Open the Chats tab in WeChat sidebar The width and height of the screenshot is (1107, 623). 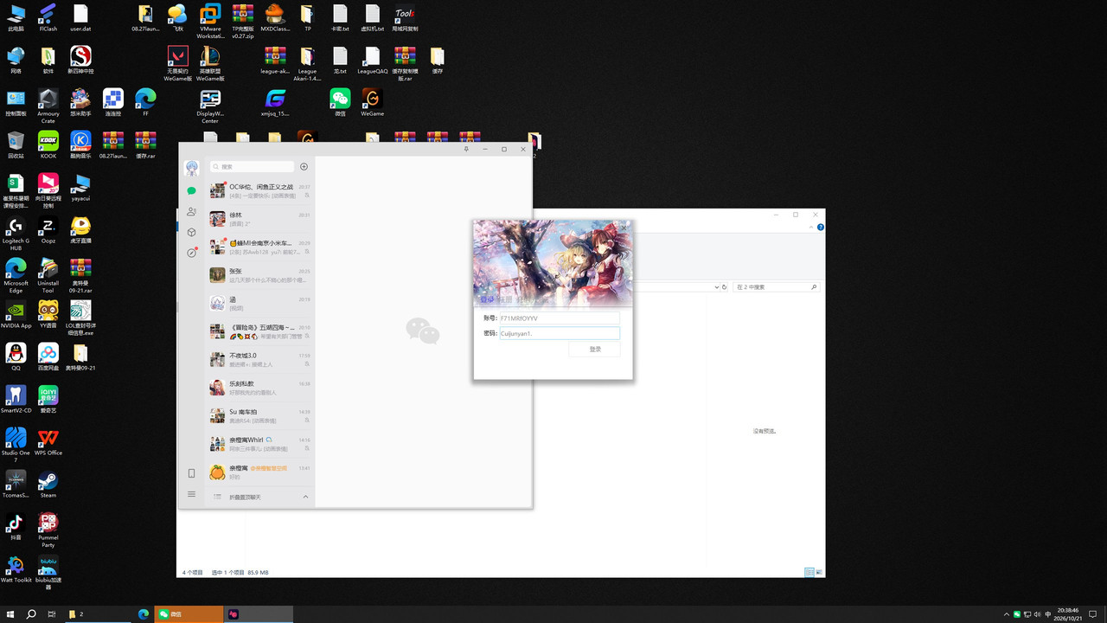pyautogui.click(x=191, y=190)
